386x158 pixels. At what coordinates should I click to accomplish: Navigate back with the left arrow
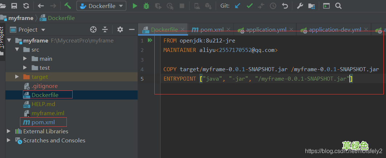click(x=41, y=6)
